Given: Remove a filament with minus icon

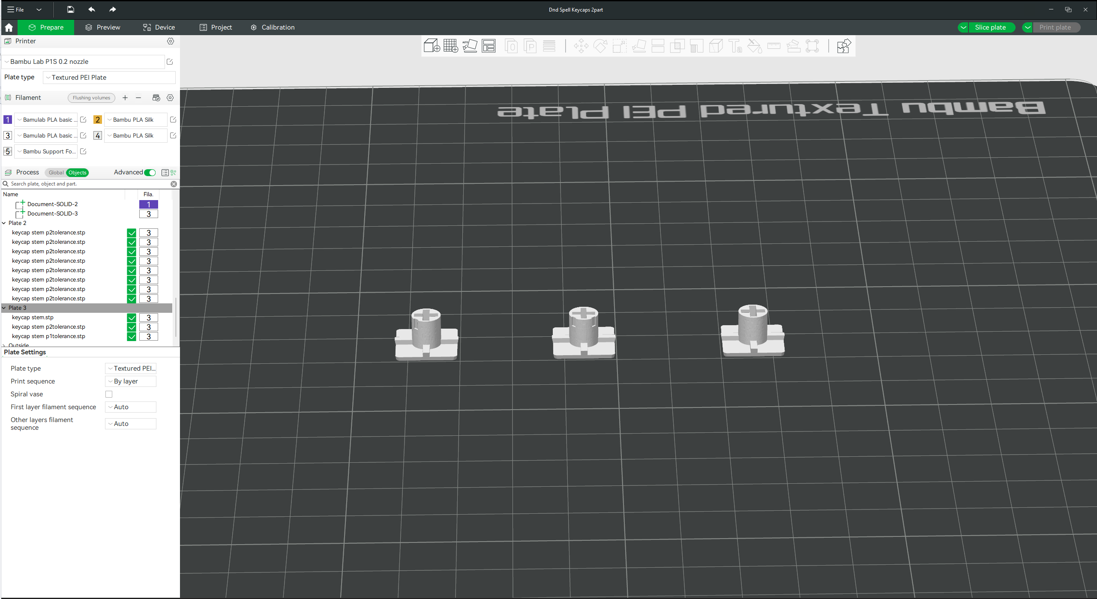Looking at the screenshot, I should [138, 98].
